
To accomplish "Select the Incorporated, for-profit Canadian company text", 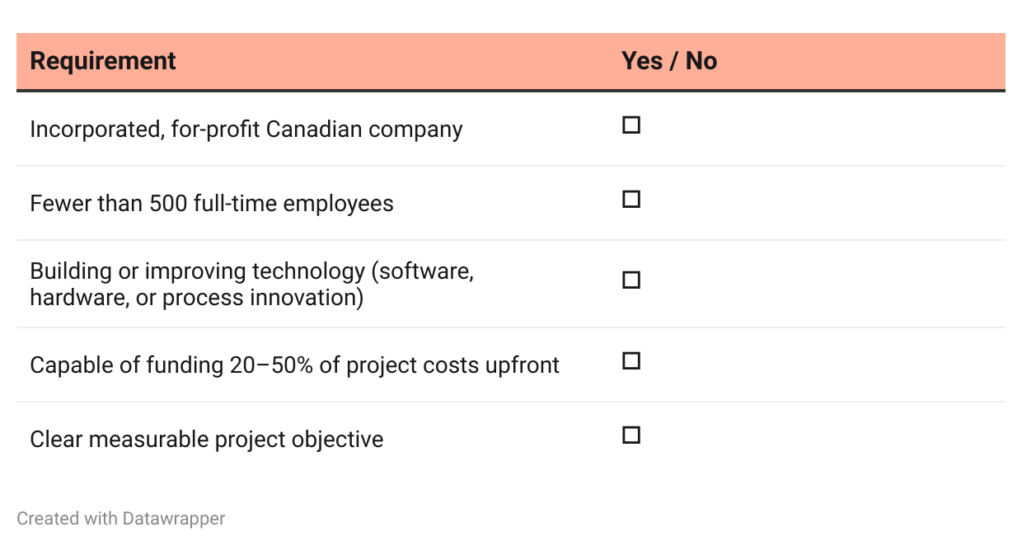I will (x=246, y=129).
